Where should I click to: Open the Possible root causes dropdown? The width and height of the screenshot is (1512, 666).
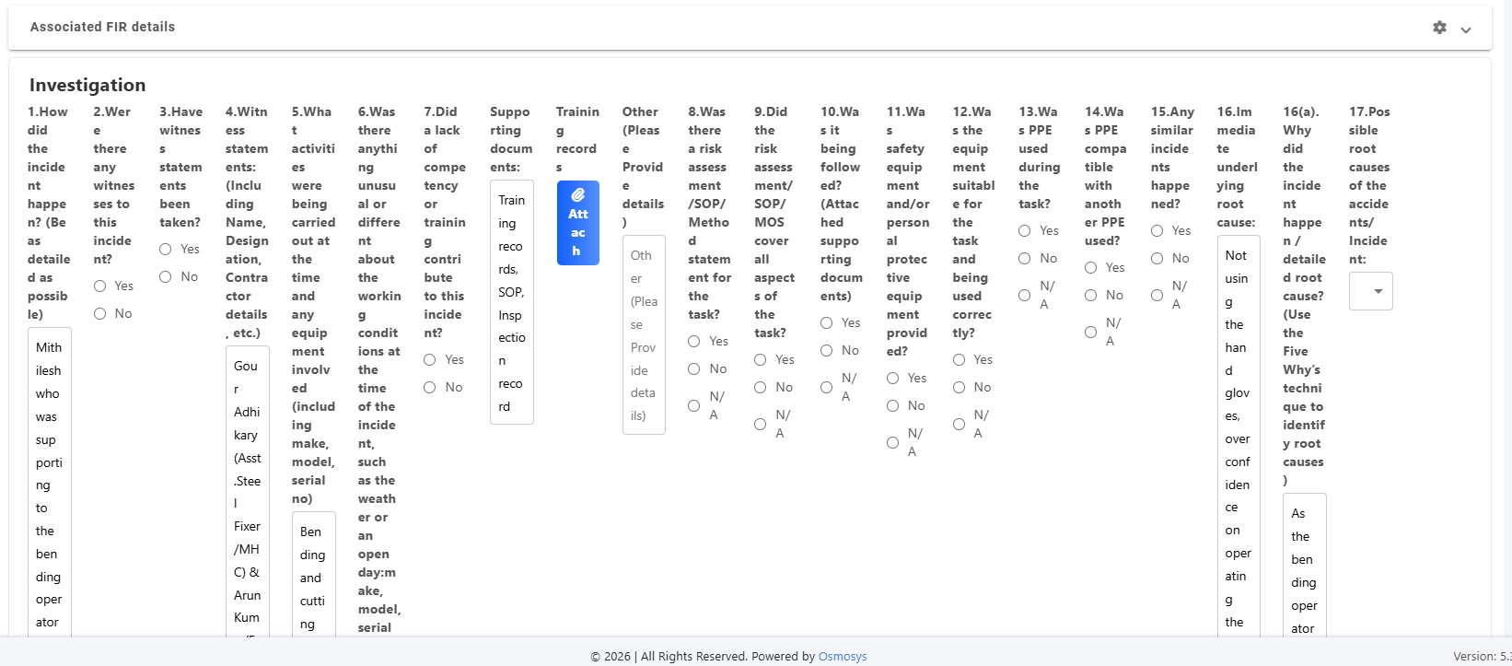tap(1370, 291)
